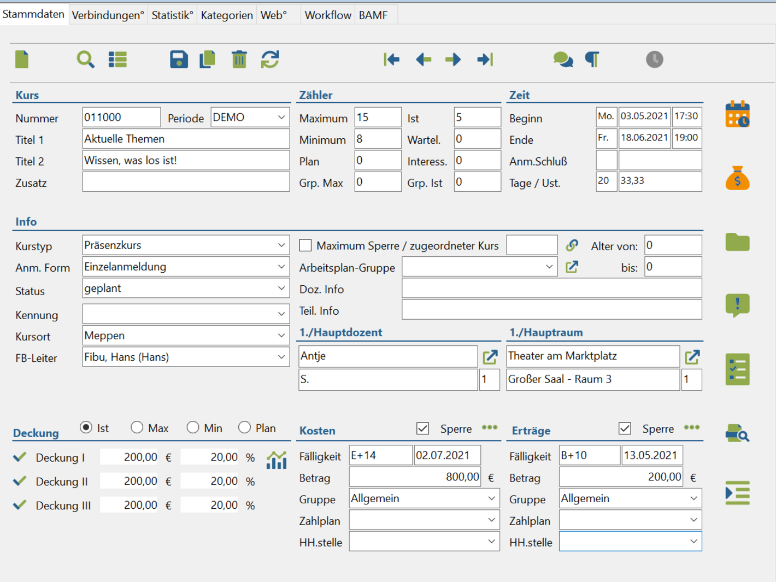776x582 pixels.
Task: Show the list view icon
Action: point(117,59)
